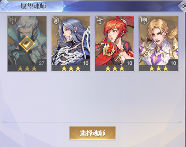Viewport: 186px width, 147px height.
Task: Click the three-star rating under the purple-haired card
Action: pyautogui.click(x=71, y=68)
